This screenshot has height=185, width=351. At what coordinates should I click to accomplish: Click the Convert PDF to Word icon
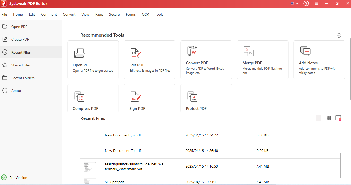pyautogui.click(x=192, y=51)
